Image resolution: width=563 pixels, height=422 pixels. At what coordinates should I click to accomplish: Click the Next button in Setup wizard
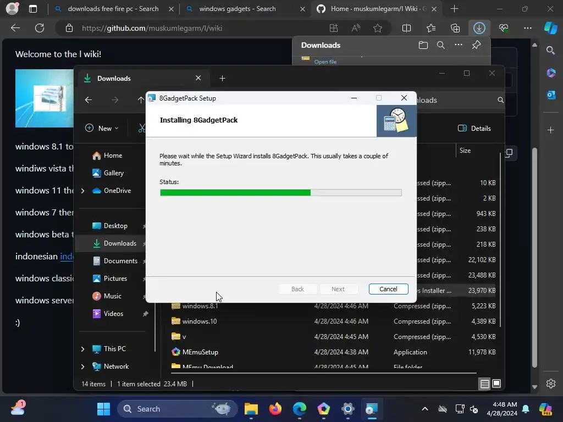[338, 289]
